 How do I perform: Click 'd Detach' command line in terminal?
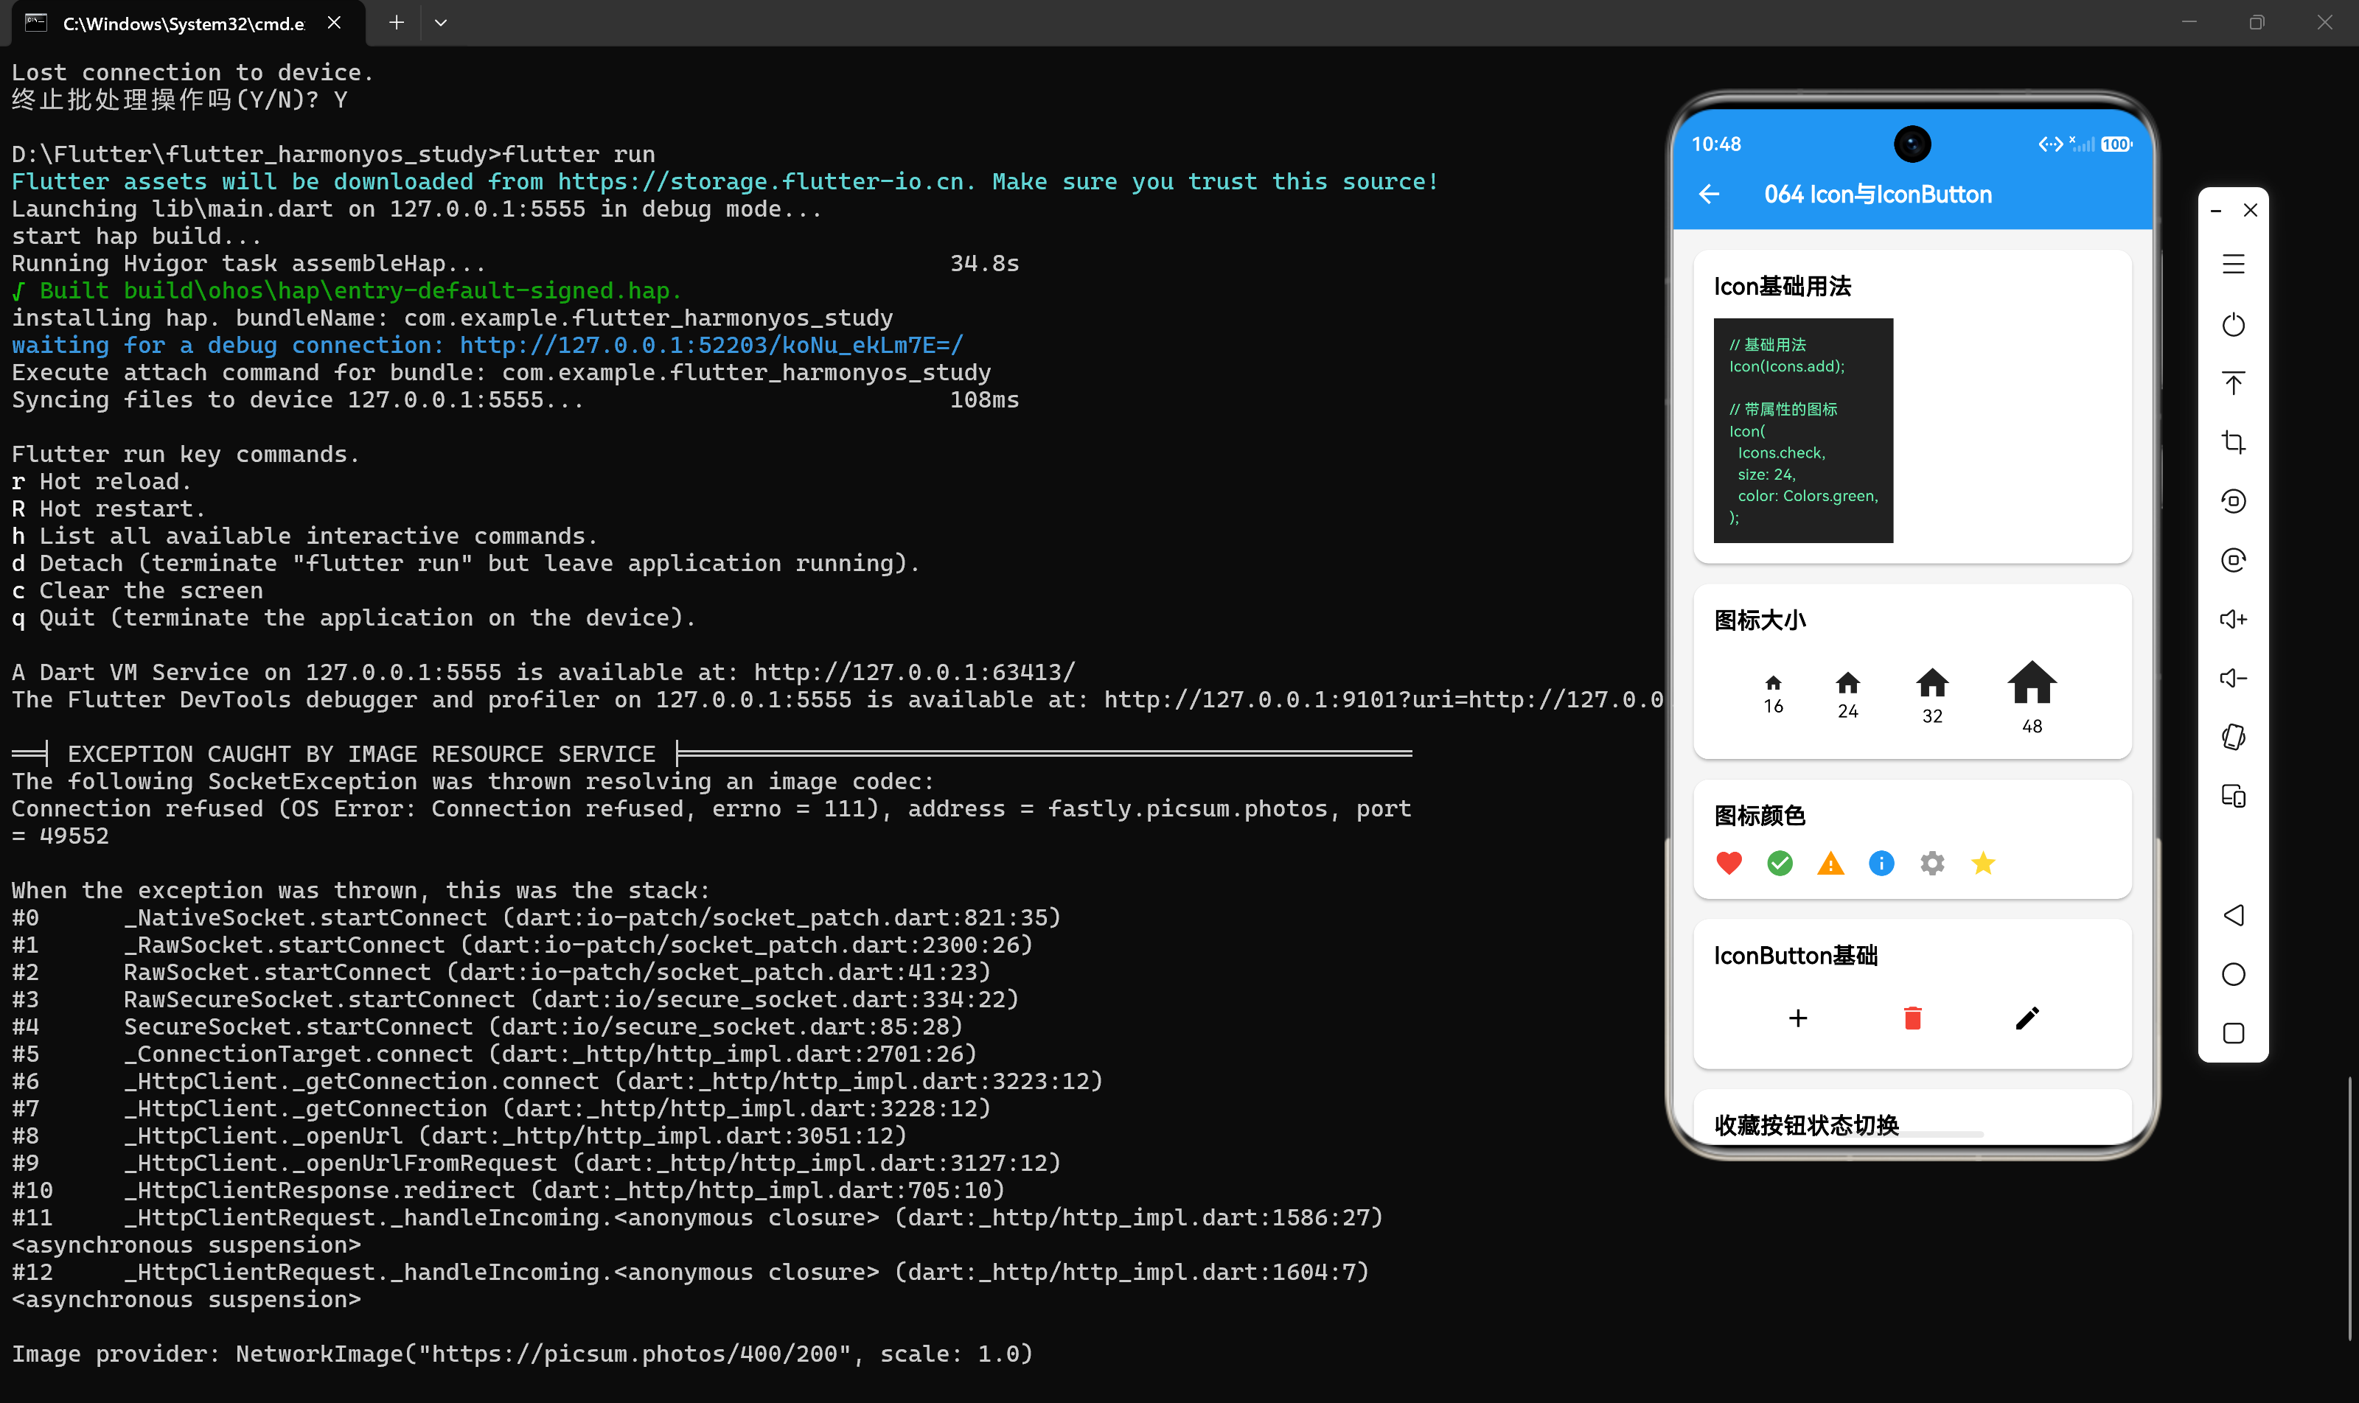tap(465, 564)
